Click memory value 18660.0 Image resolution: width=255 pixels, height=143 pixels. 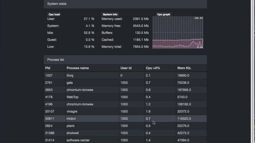tap(183, 75)
